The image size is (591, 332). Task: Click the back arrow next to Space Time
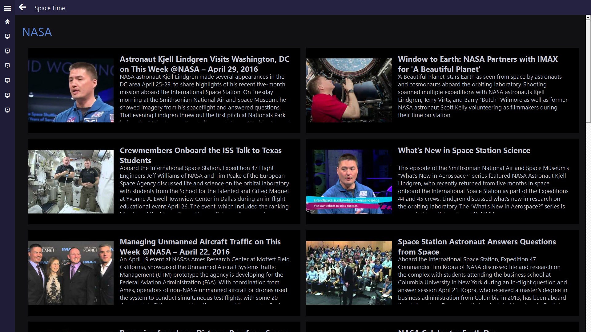tap(22, 7)
